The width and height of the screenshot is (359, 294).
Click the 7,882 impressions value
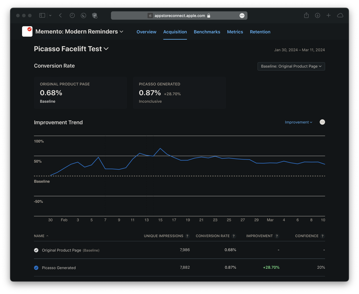click(x=185, y=267)
